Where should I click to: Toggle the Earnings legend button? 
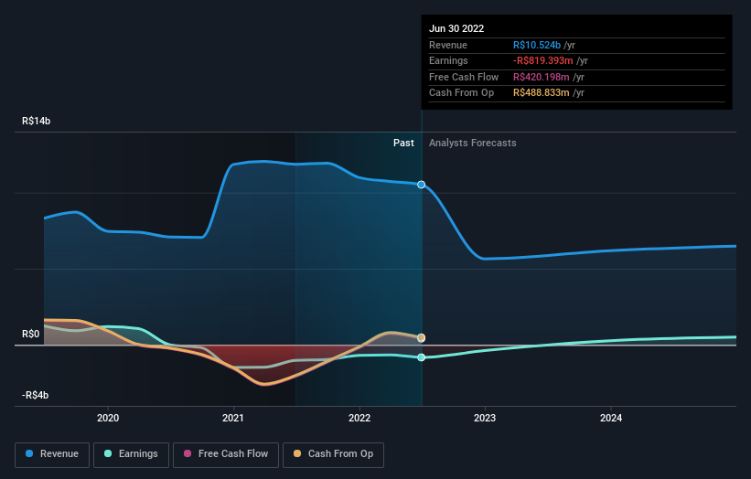point(131,454)
